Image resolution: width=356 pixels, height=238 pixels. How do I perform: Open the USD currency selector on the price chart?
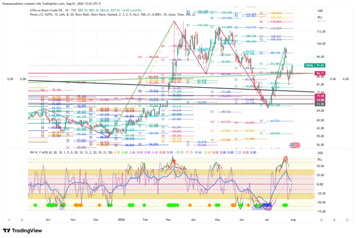(x=320, y=11)
